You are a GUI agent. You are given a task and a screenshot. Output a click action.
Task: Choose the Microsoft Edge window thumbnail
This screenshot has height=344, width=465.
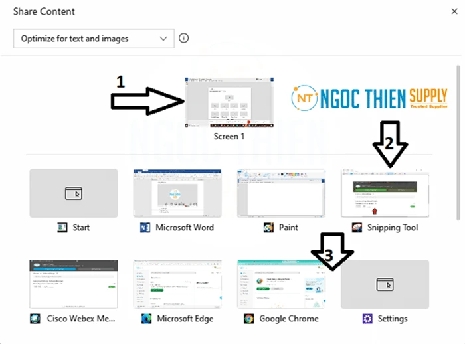tap(177, 284)
